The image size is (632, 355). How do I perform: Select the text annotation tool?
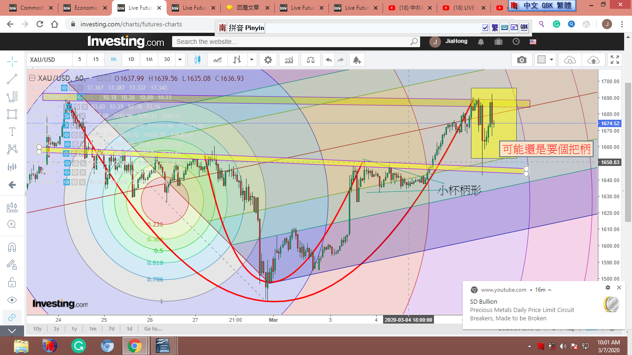[x=12, y=132]
